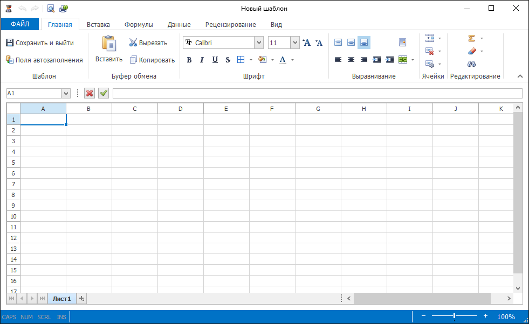The image size is (529, 324).
Task: Open fill color dropdown arrow
Action: (x=272, y=60)
